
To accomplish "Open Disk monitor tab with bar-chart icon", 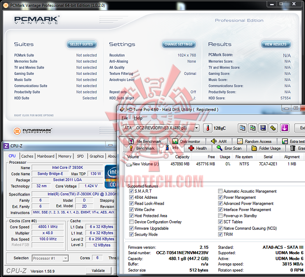I will click(175, 141).
